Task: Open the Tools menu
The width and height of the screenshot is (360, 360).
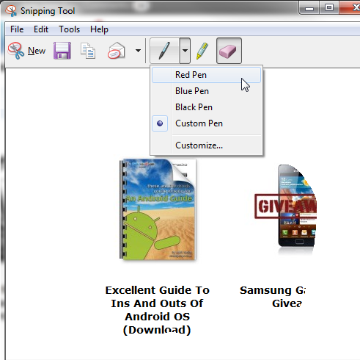Action: pos(70,29)
